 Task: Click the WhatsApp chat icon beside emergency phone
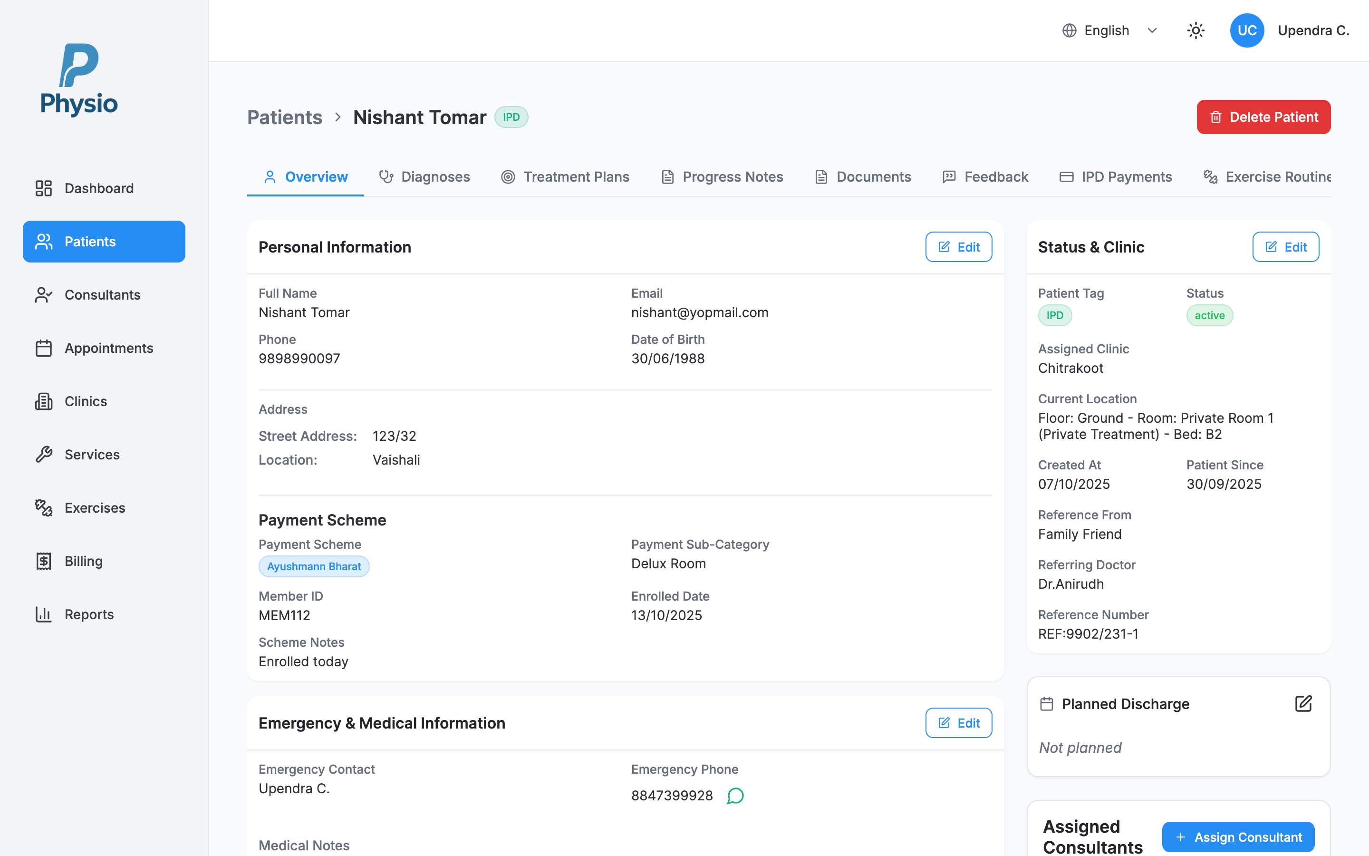735,796
